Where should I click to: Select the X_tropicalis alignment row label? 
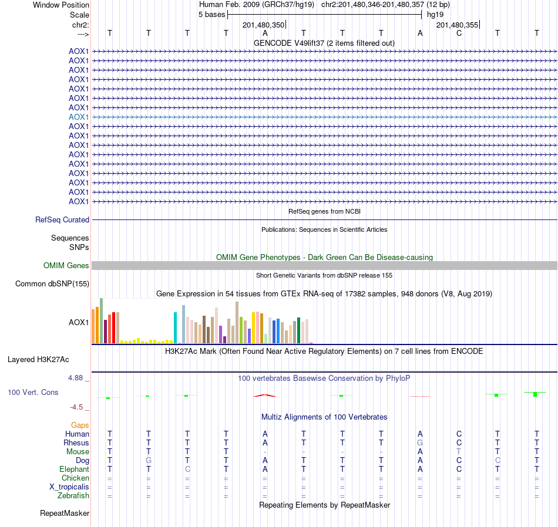coord(69,487)
